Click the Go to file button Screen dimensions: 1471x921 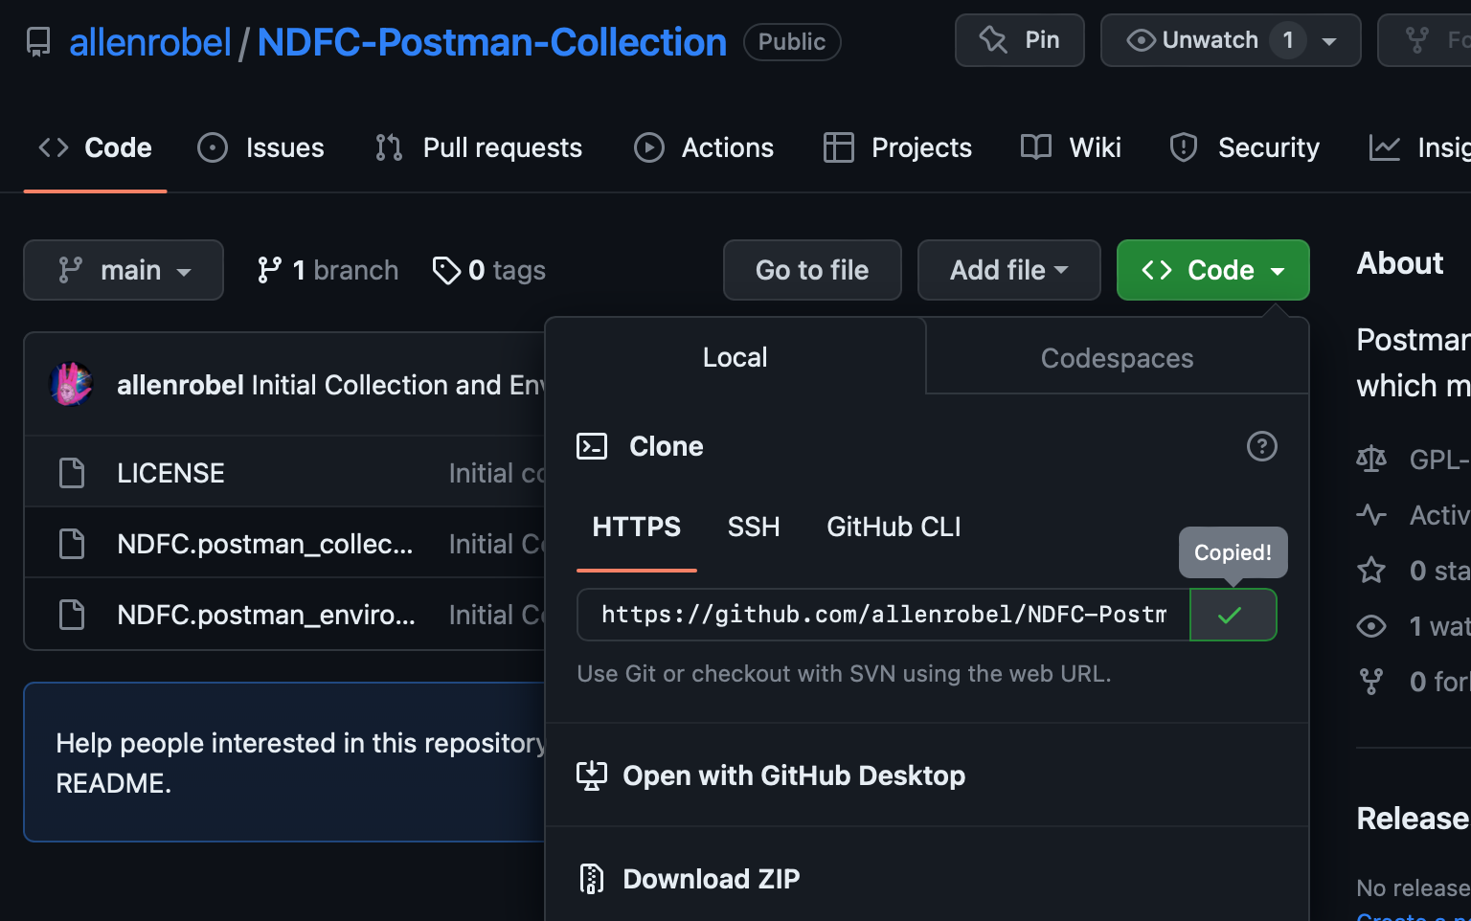coord(812,270)
